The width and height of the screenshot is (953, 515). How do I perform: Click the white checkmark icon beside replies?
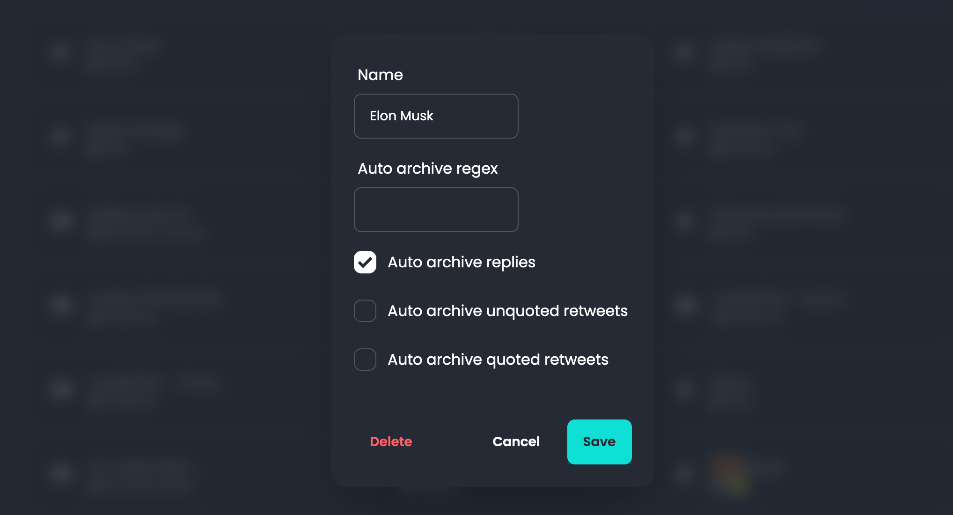365,263
